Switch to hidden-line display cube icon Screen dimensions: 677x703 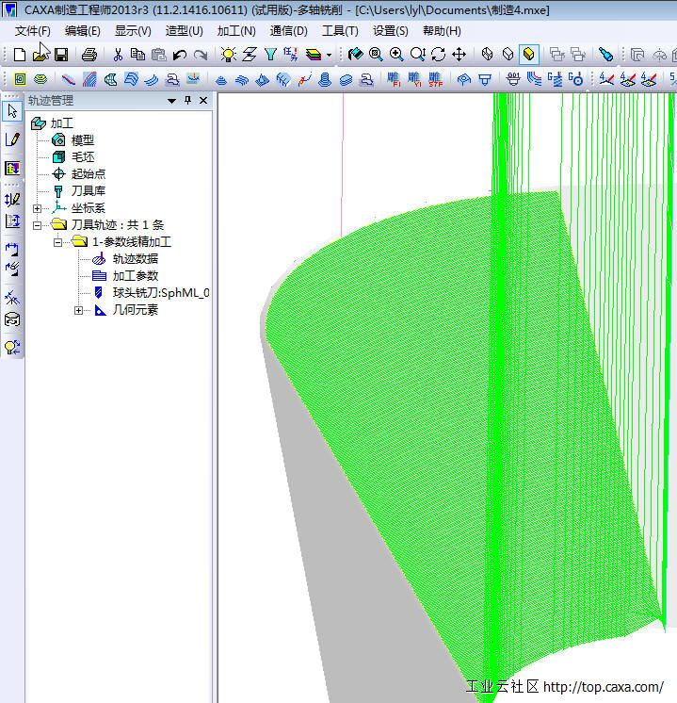tap(508, 55)
